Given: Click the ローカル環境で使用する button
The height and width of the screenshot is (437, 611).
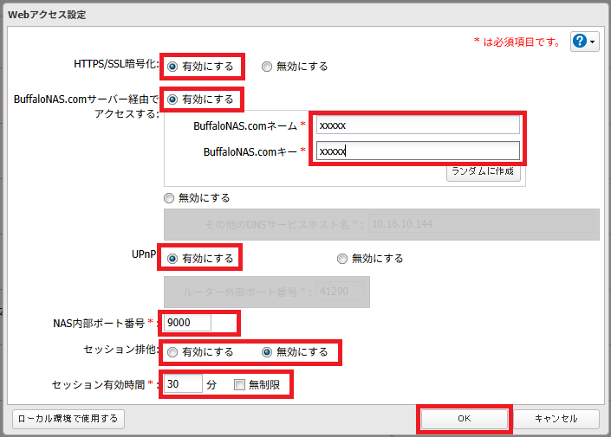Looking at the screenshot, I should (x=68, y=419).
